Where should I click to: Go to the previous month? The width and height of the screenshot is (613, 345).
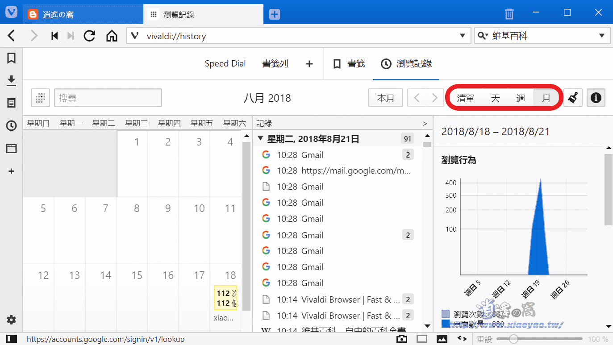coord(417,98)
